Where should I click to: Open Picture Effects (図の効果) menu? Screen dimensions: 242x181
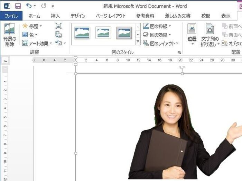point(157,34)
